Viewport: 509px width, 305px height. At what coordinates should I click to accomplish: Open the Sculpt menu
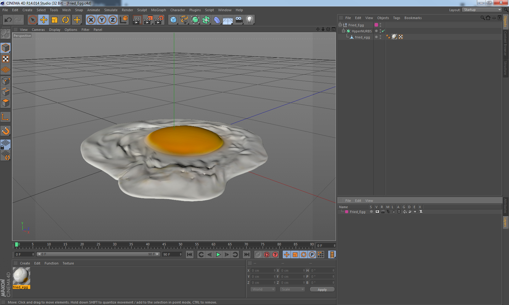click(x=142, y=10)
